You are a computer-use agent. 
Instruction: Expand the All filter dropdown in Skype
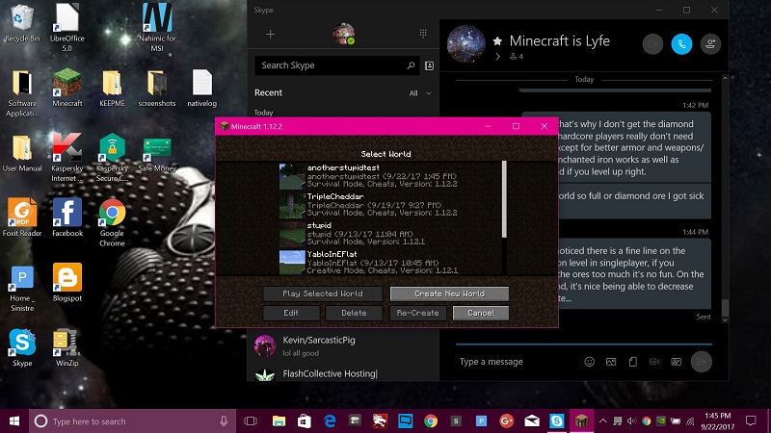coord(420,93)
